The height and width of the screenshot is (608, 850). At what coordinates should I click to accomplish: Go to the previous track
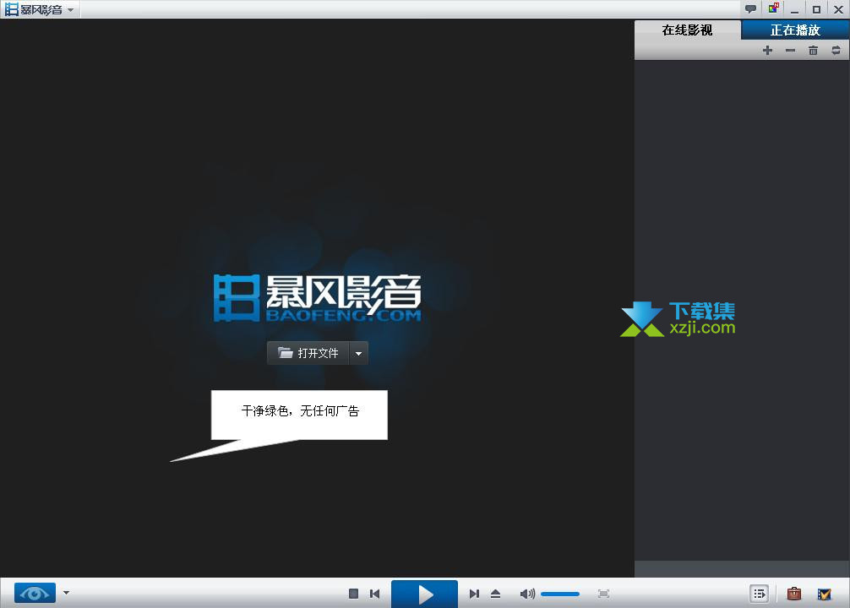click(374, 594)
